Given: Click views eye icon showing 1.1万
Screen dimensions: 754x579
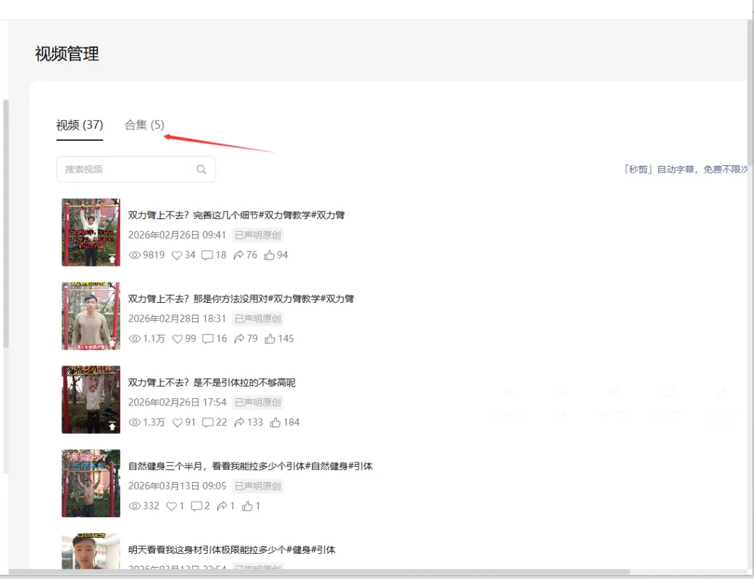Looking at the screenshot, I should 135,339.
